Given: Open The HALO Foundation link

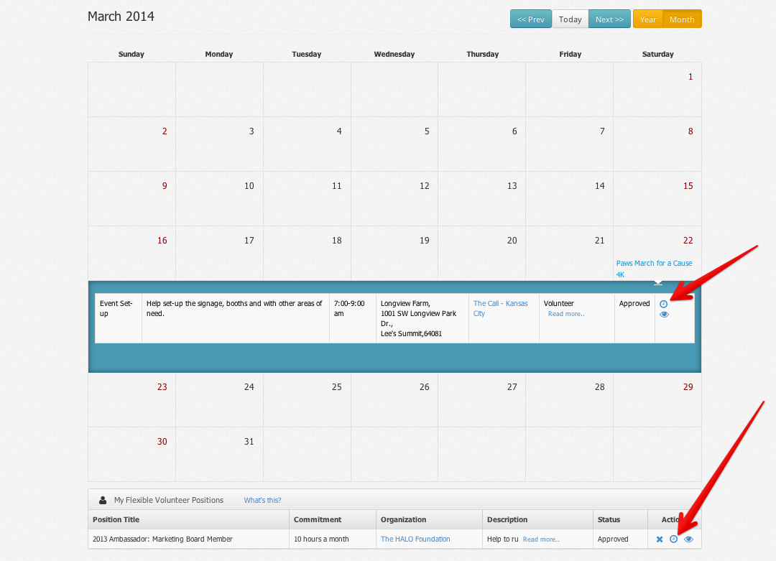Looking at the screenshot, I should coord(415,539).
